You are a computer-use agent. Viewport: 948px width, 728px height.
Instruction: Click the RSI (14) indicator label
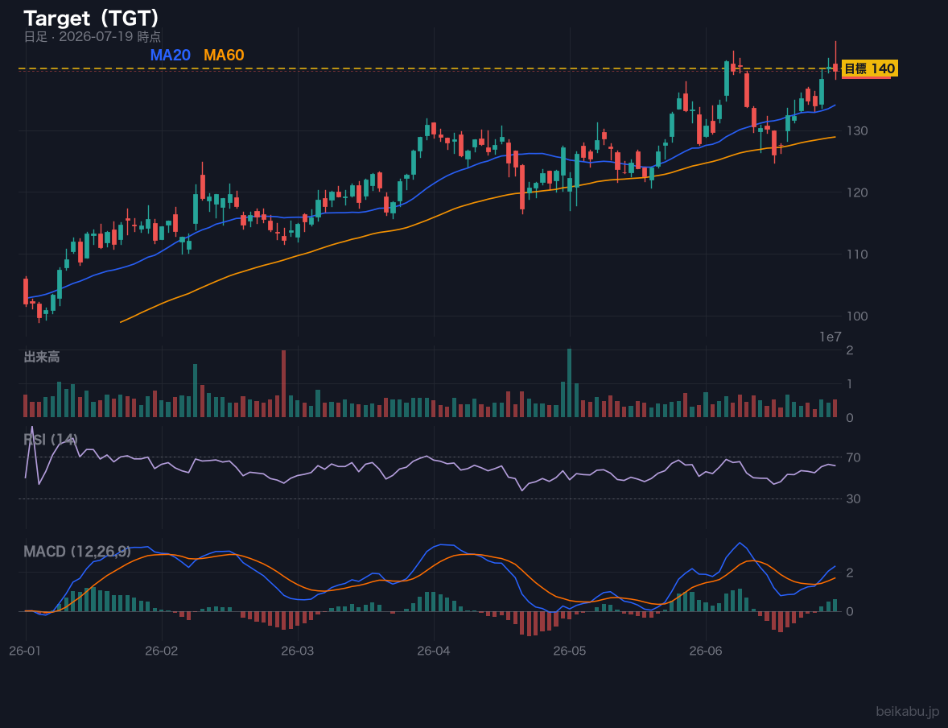(x=51, y=440)
